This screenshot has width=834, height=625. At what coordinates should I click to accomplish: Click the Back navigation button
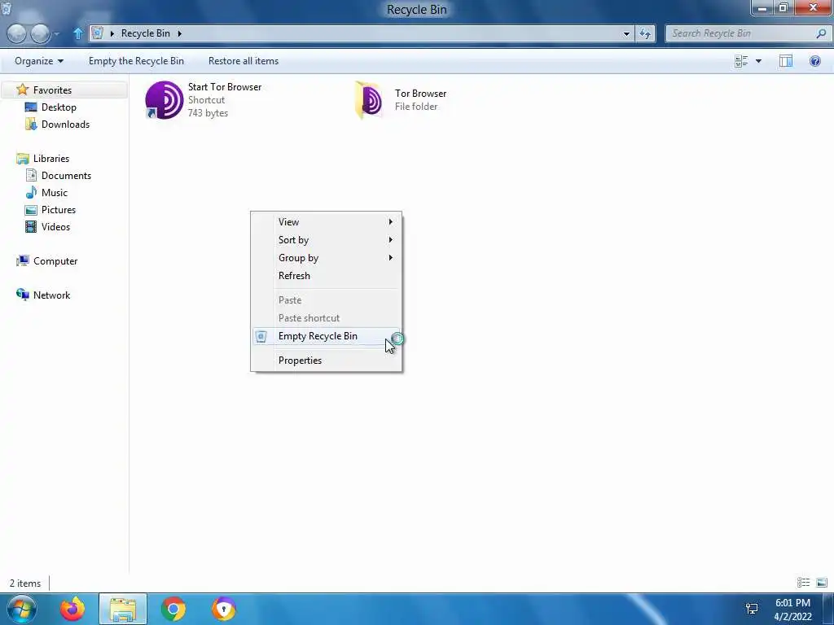click(16, 33)
